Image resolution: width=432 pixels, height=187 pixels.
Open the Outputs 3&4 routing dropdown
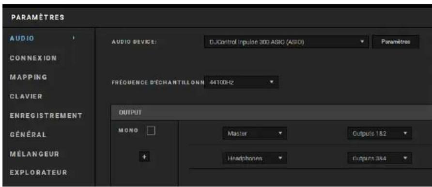click(x=380, y=158)
